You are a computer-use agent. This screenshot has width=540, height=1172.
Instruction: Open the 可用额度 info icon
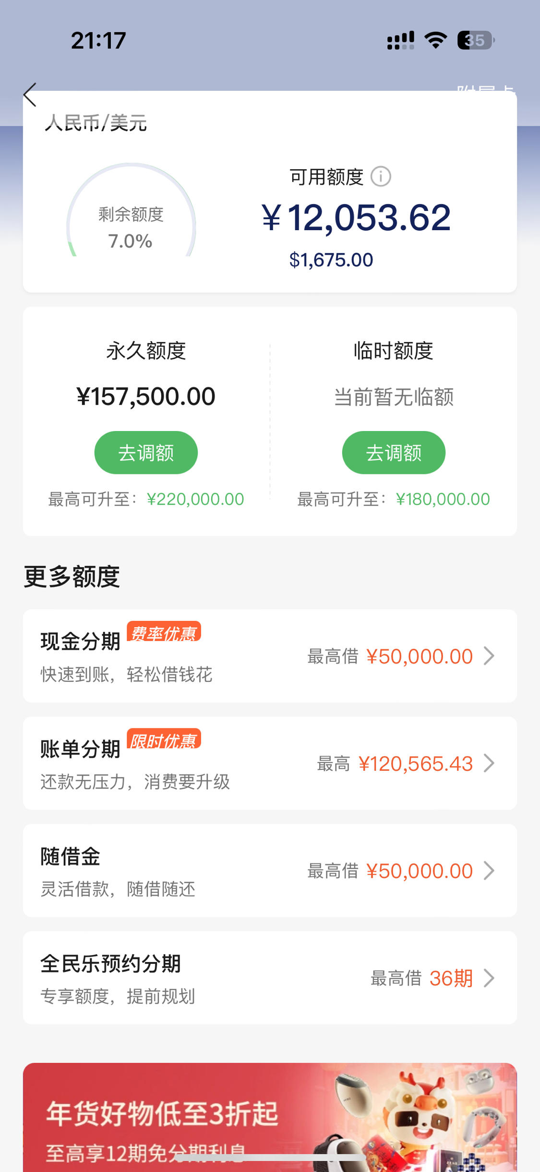click(x=381, y=176)
